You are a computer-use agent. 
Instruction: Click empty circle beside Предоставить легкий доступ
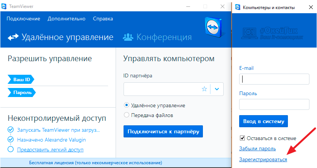[11, 150]
